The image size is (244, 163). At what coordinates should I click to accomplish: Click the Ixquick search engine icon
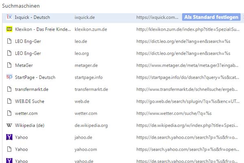[x=9, y=18]
